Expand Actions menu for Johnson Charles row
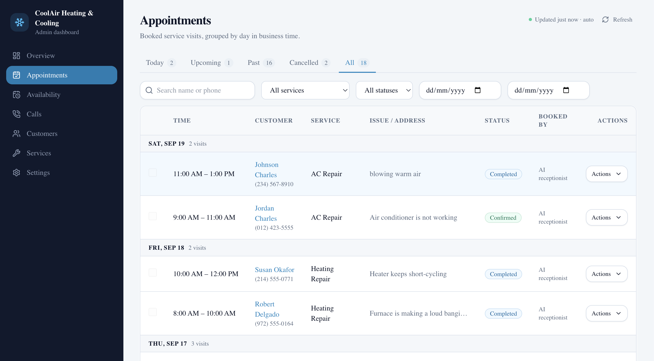The image size is (654, 361). coord(607,174)
